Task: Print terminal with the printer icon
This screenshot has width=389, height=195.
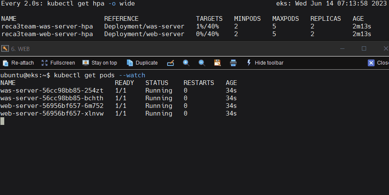Action: click(233, 63)
